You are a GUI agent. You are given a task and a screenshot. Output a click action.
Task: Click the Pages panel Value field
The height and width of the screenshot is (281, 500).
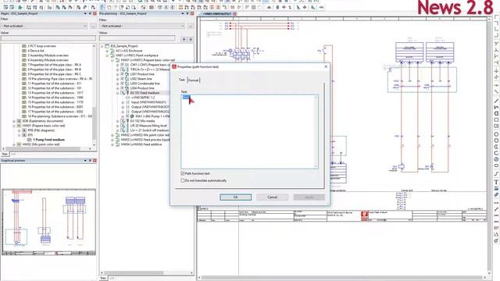48,38
